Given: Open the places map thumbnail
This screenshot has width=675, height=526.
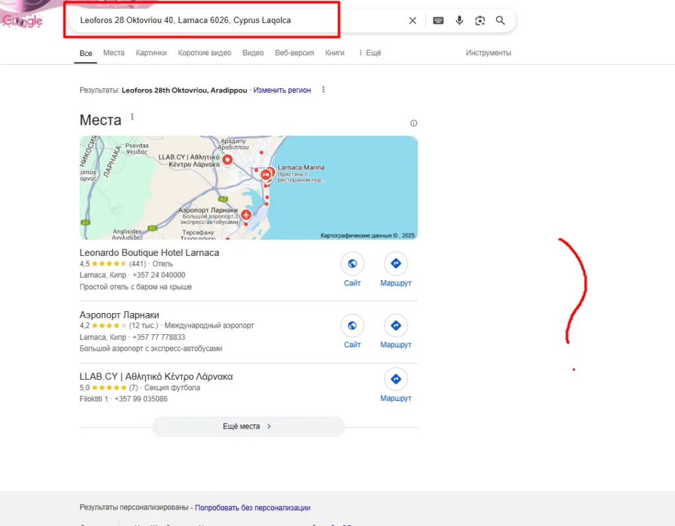Looking at the screenshot, I should coord(249,188).
